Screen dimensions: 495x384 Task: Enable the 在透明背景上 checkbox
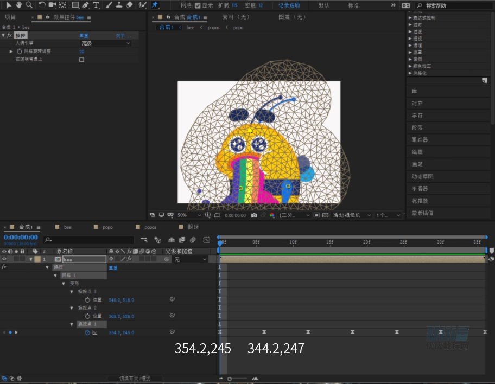[82, 60]
